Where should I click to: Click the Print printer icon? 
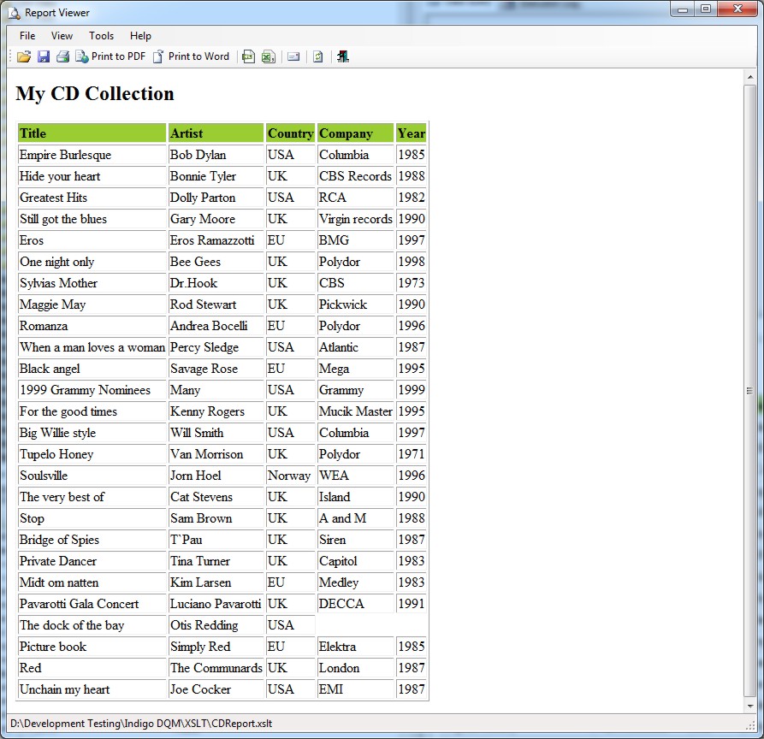62,56
